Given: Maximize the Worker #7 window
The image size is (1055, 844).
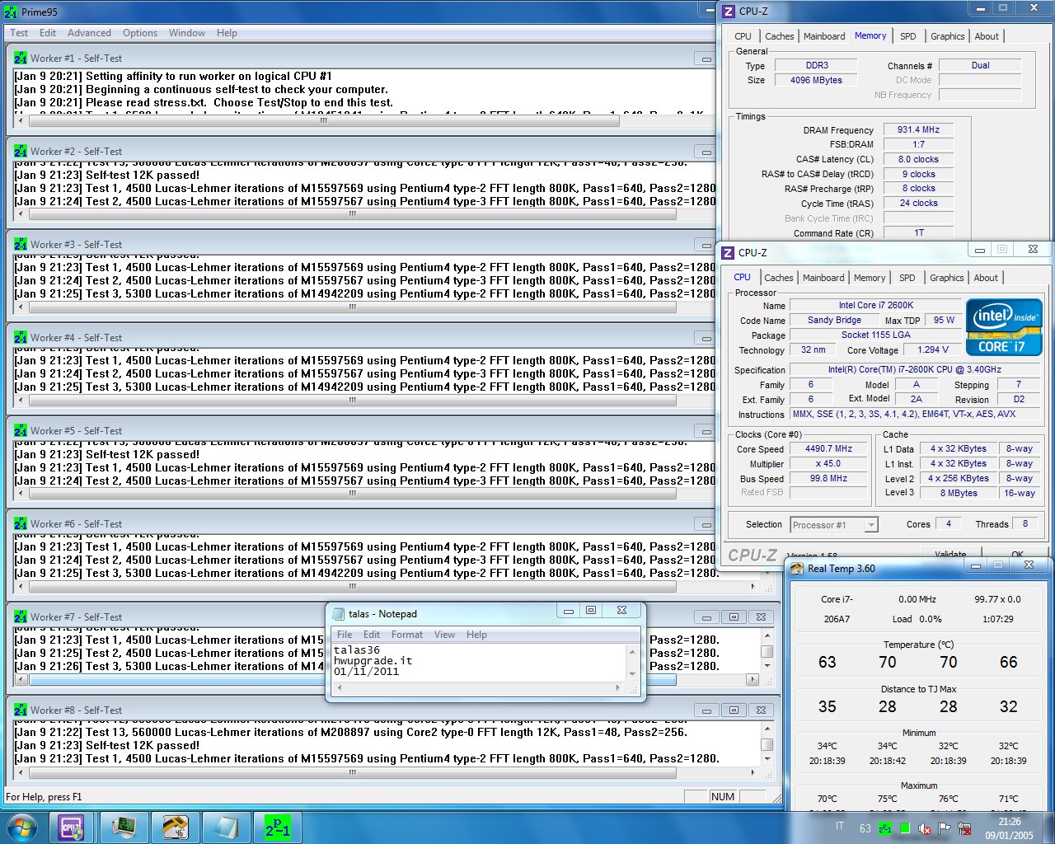Looking at the screenshot, I should [x=734, y=617].
